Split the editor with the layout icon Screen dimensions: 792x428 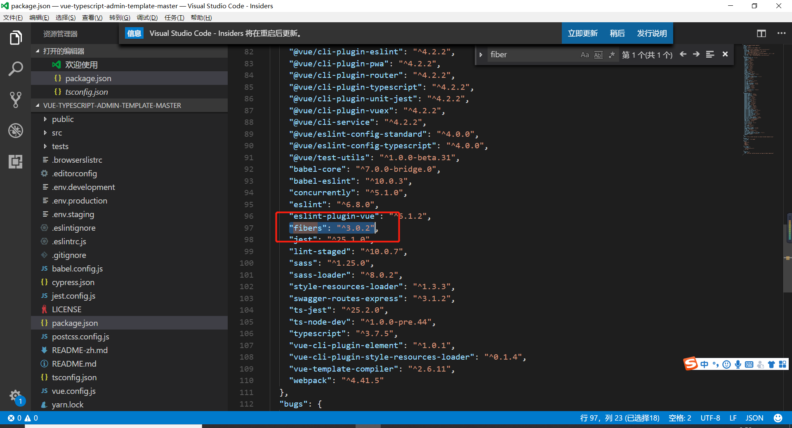coord(761,33)
